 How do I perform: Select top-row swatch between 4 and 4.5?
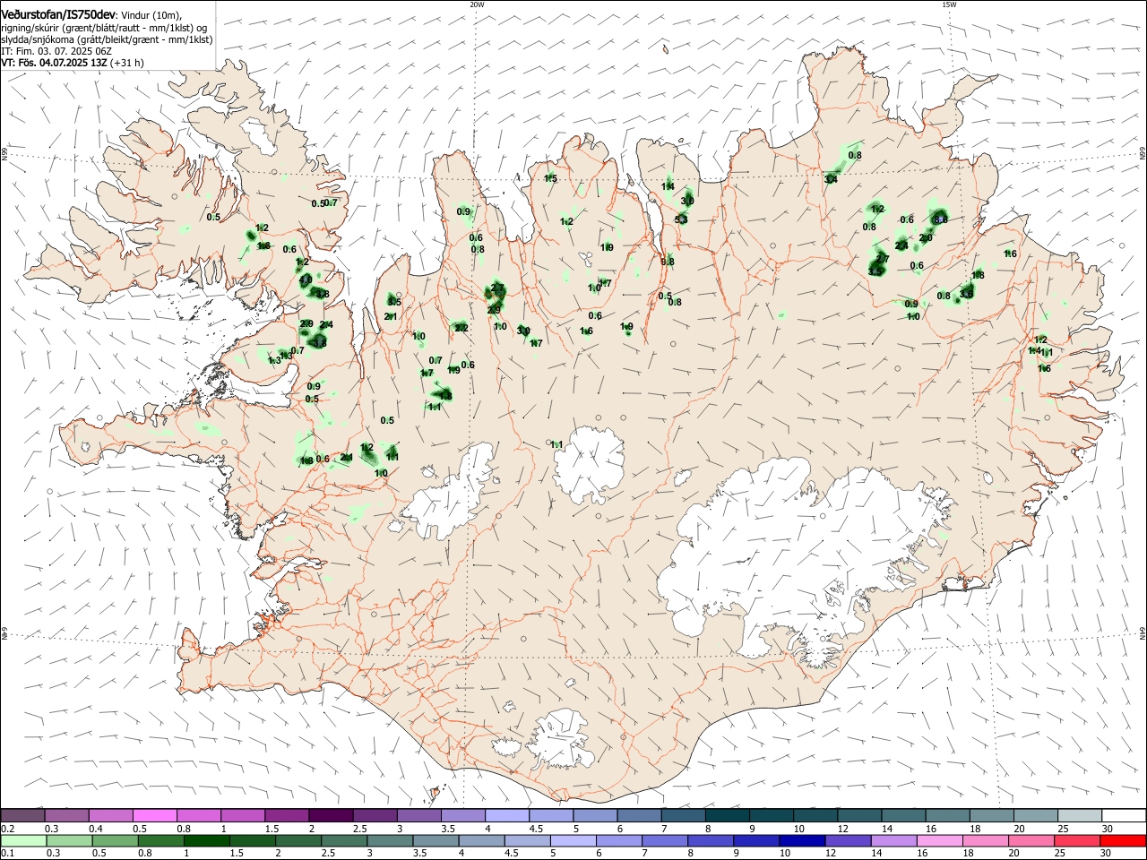[507, 816]
